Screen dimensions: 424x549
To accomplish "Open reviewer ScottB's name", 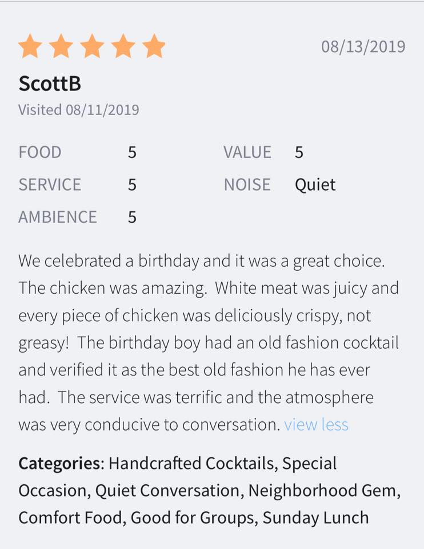I will coord(50,84).
